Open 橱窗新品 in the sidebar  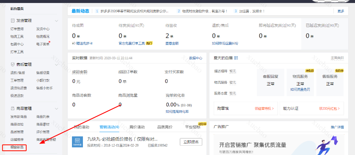tap(17, 147)
